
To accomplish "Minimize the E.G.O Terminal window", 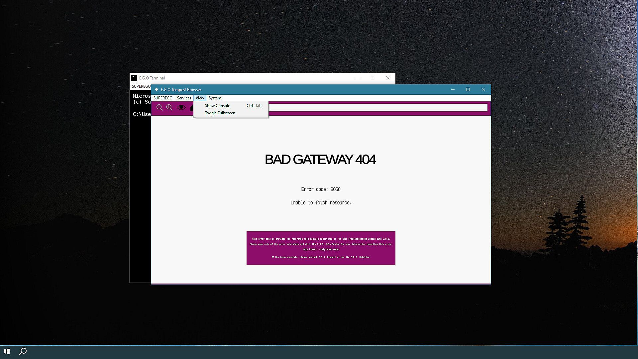I will 358,78.
